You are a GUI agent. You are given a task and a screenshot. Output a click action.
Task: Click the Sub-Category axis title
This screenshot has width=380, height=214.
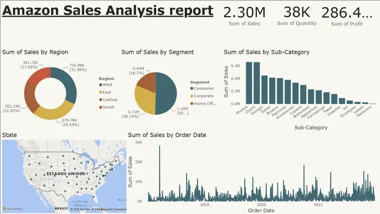point(311,128)
